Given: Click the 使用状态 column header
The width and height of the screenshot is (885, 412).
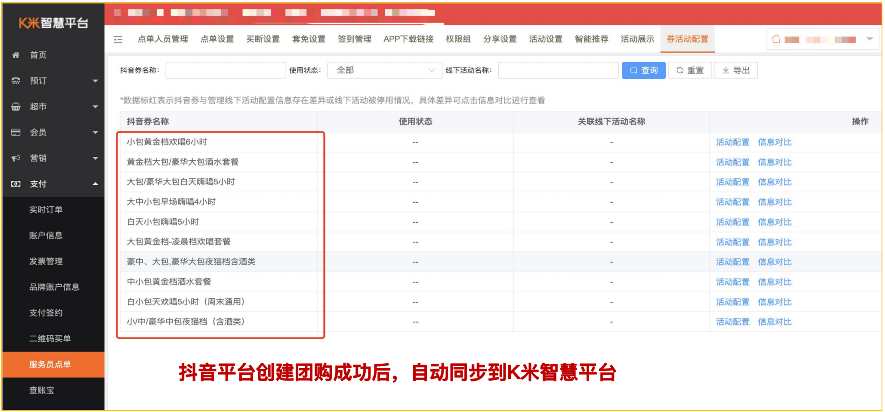Looking at the screenshot, I should pos(415,122).
